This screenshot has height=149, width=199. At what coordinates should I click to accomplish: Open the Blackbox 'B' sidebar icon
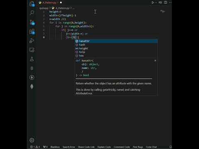pos(32,68)
